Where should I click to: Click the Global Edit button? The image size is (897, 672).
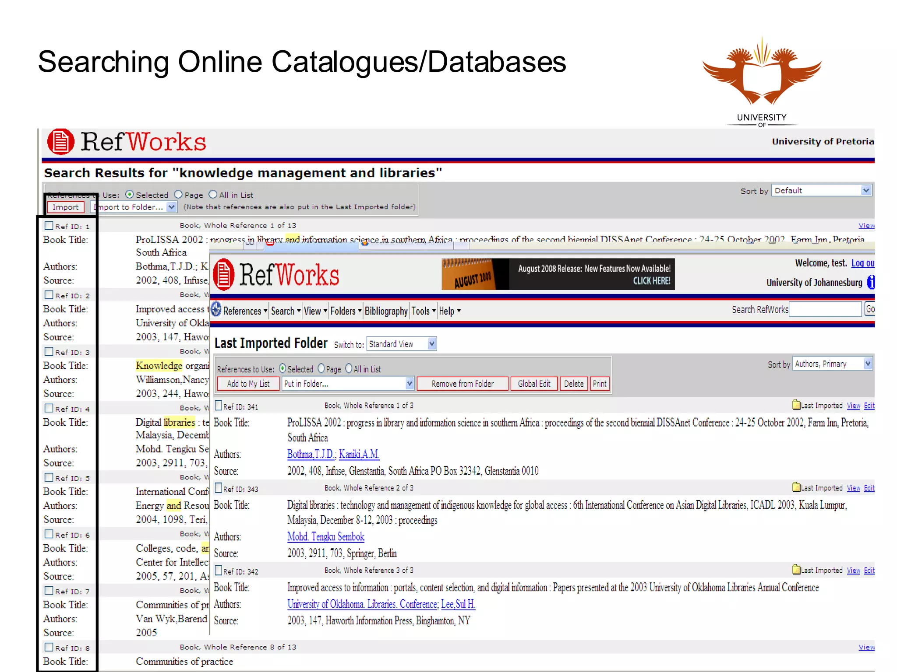click(534, 384)
